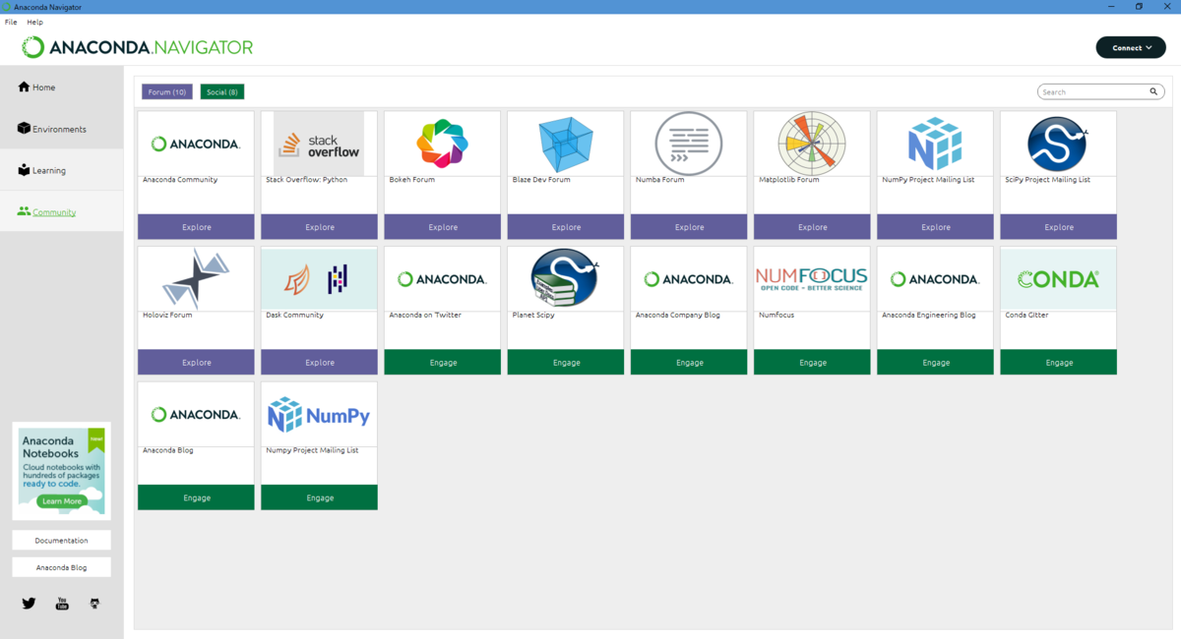Click Engage under Anaconda Blog card
The height and width of the screenshot is (639, 1181).
coord(196,497)
